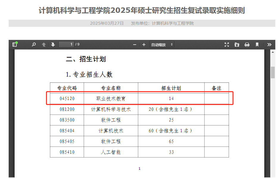The width and height of the screenshot is (278, 178).
Task: Switch to presentation fullscreen mode
Action: click(x=227, y=45)
